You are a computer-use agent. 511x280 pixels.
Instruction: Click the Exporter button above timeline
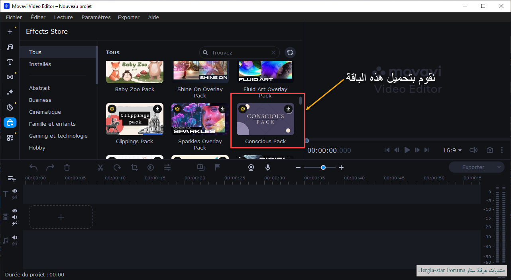(473, 167)
